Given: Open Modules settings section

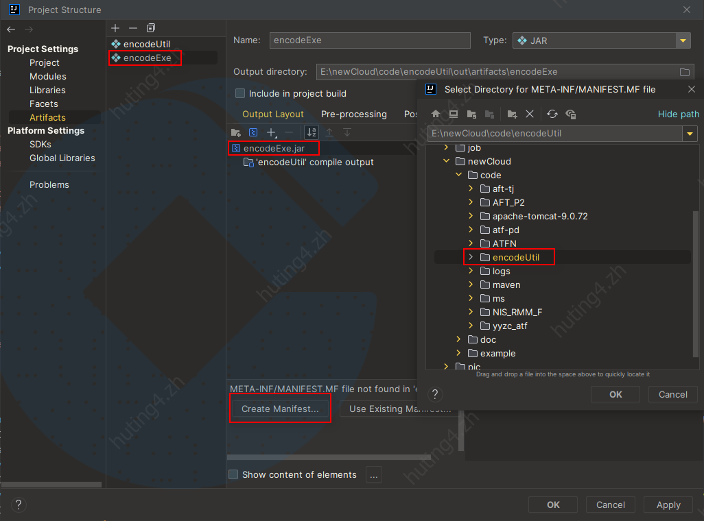Looking at the screenshot, I should (x=48, y=76).
